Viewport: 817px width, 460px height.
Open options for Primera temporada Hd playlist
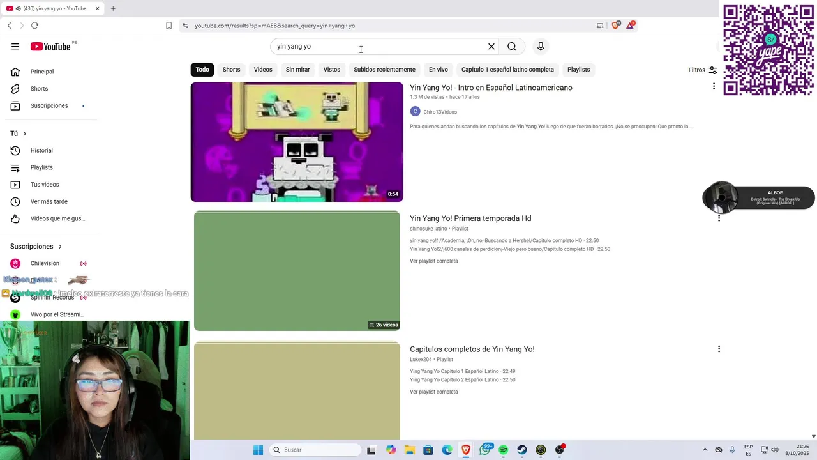click(x=719, y=218)
